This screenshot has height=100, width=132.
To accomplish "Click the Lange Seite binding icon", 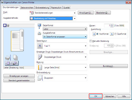I will coord(40,67).
